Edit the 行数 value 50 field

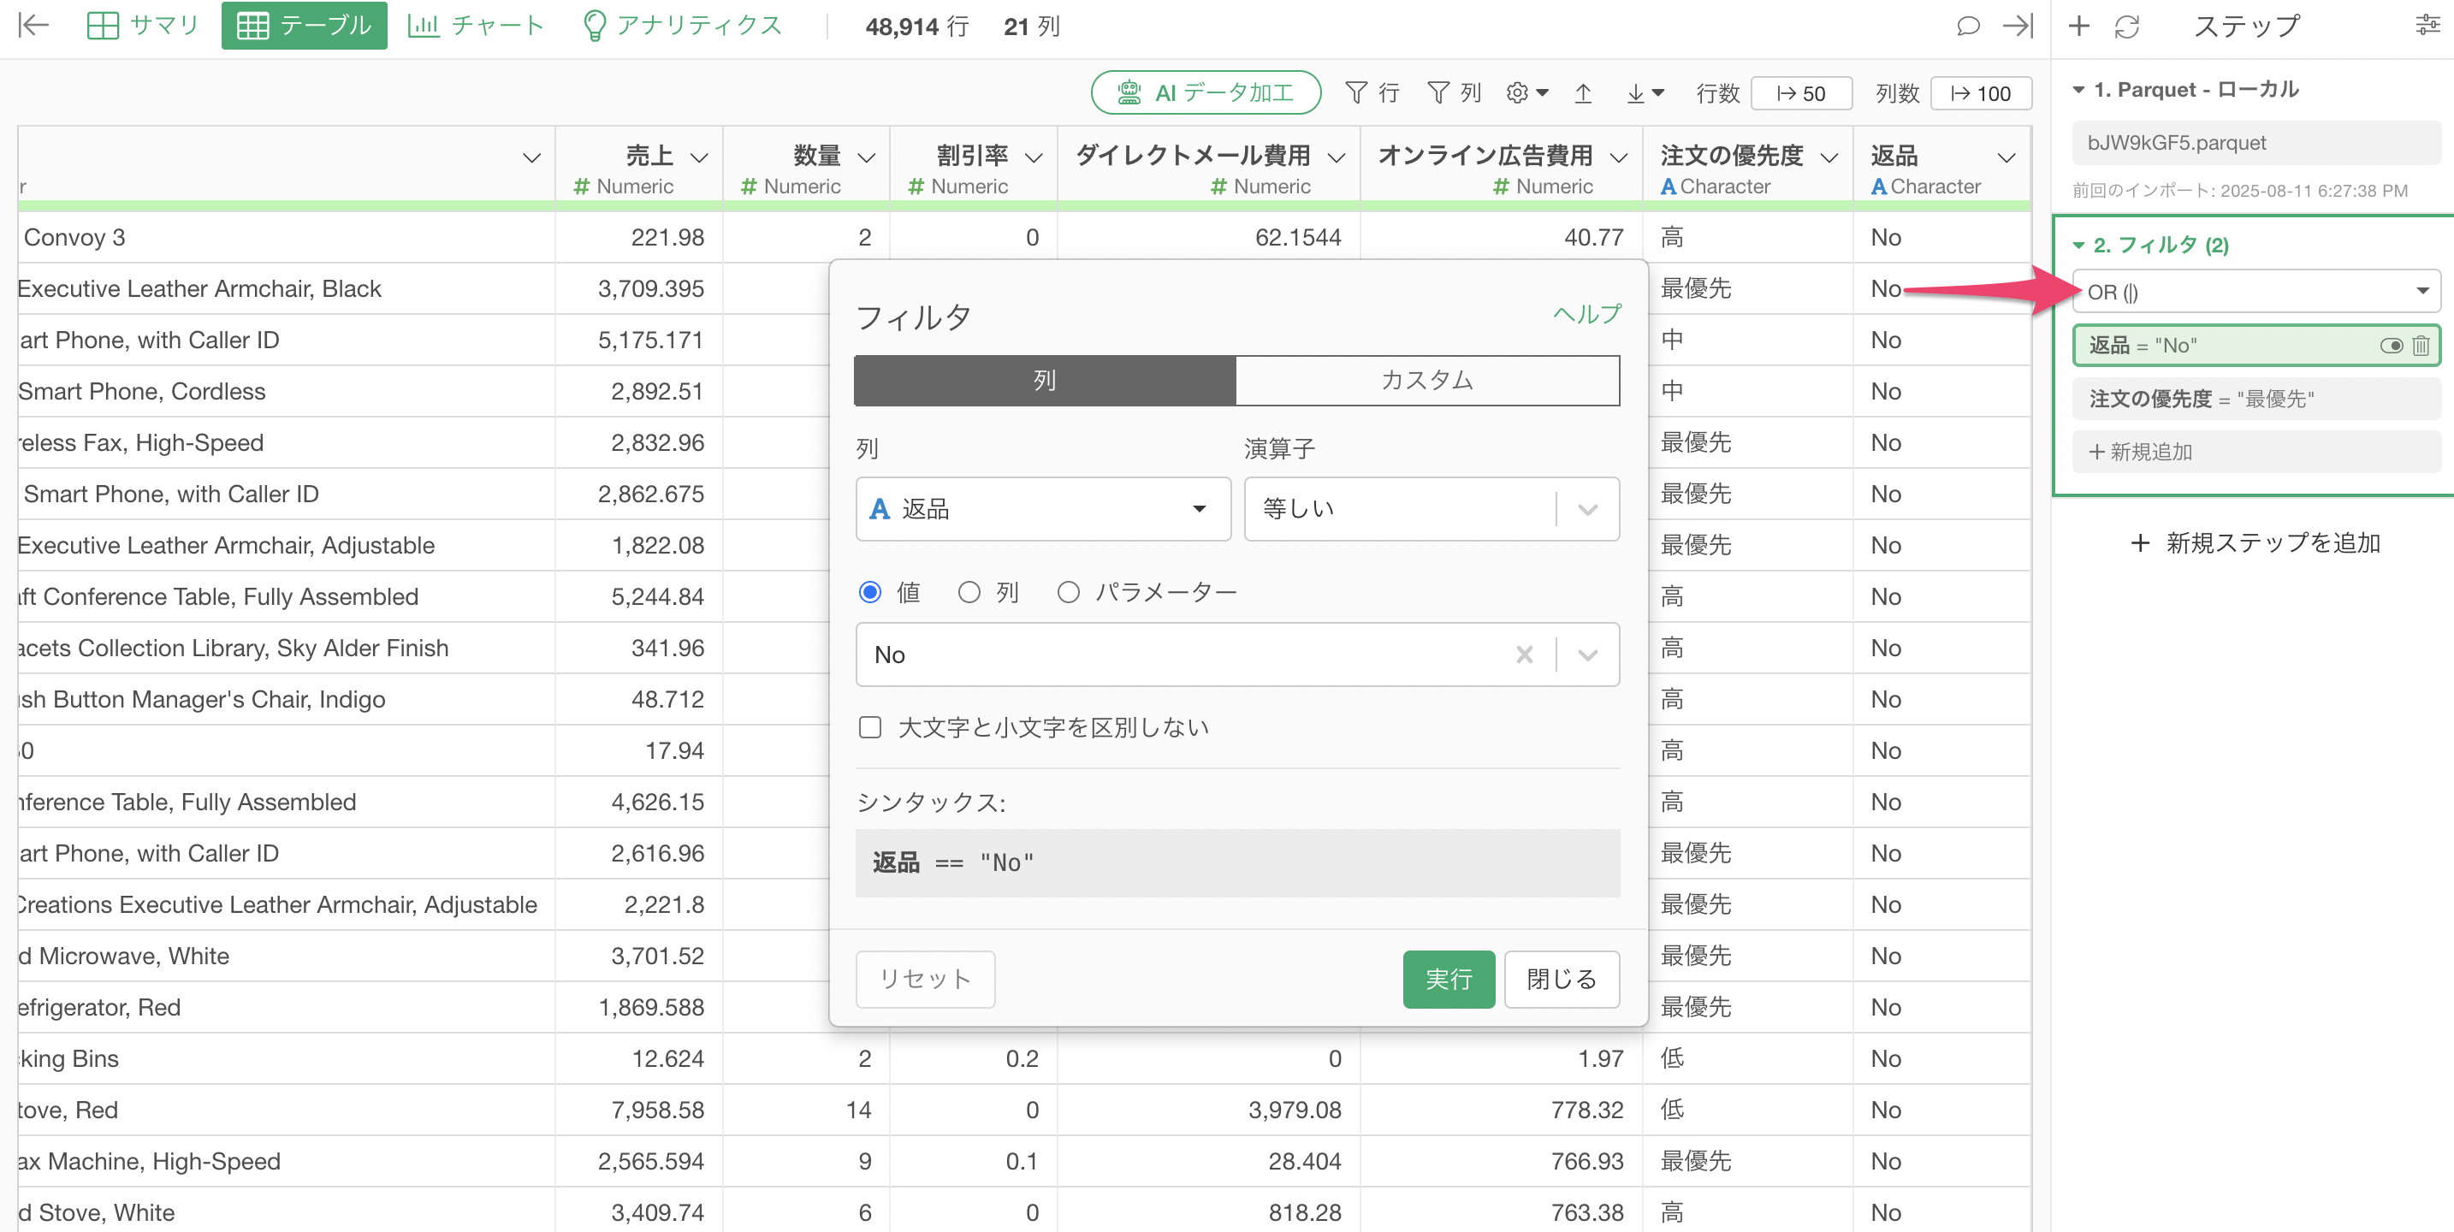[1800, 93]
